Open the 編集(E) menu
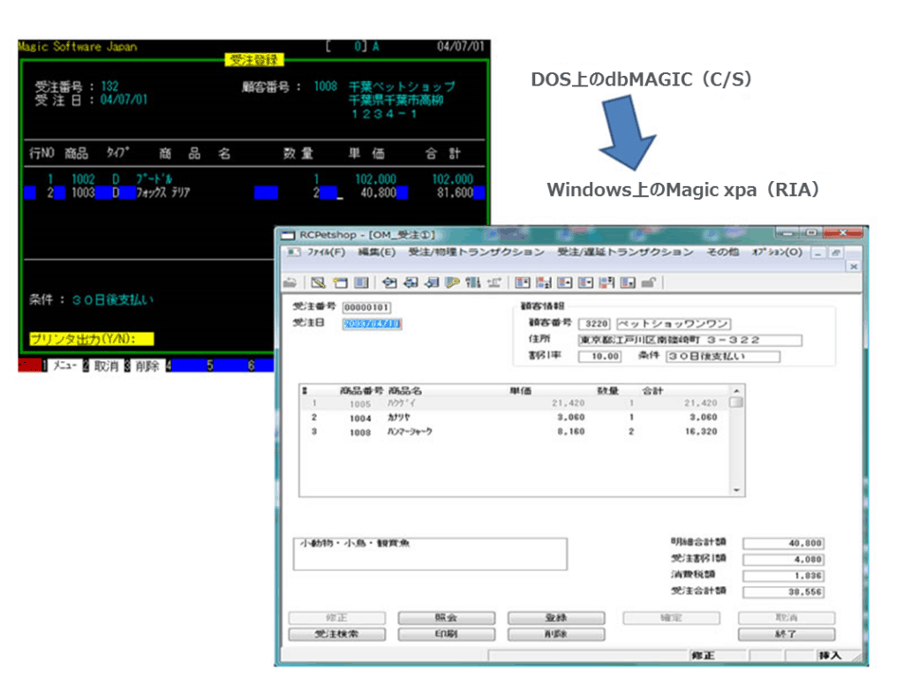 pos(376,252)
